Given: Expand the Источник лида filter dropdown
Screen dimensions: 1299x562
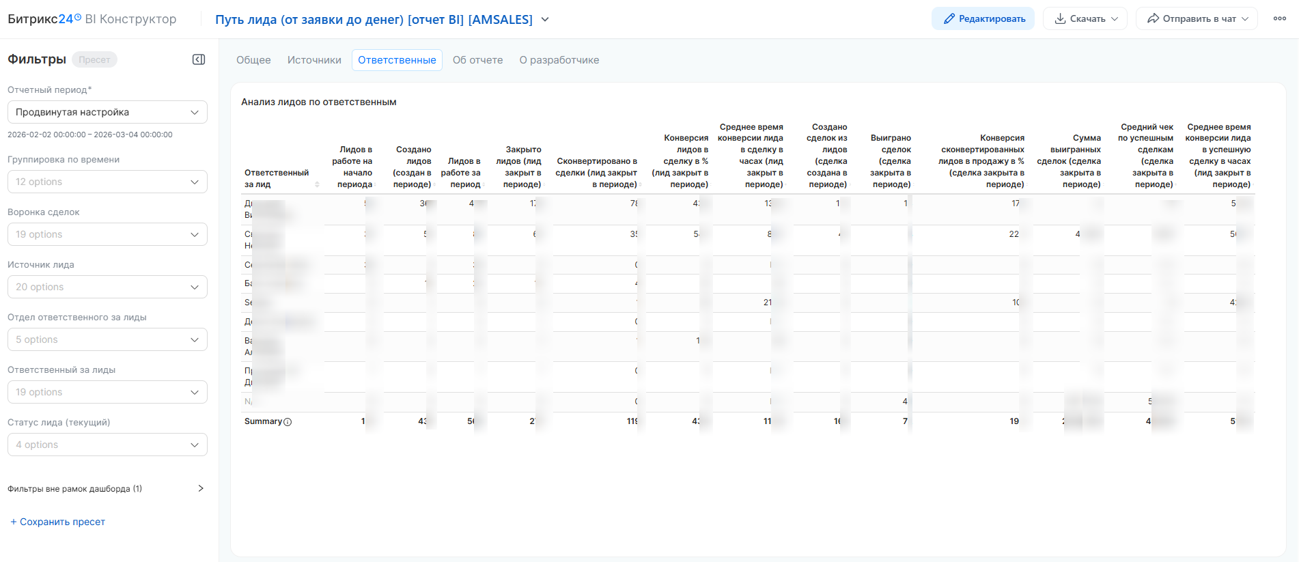Looking at the screenshot, I should [107, 287].
